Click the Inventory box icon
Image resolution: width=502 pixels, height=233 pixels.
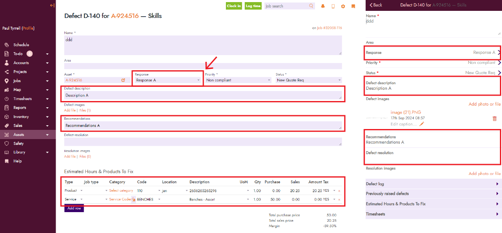(6, 117)
